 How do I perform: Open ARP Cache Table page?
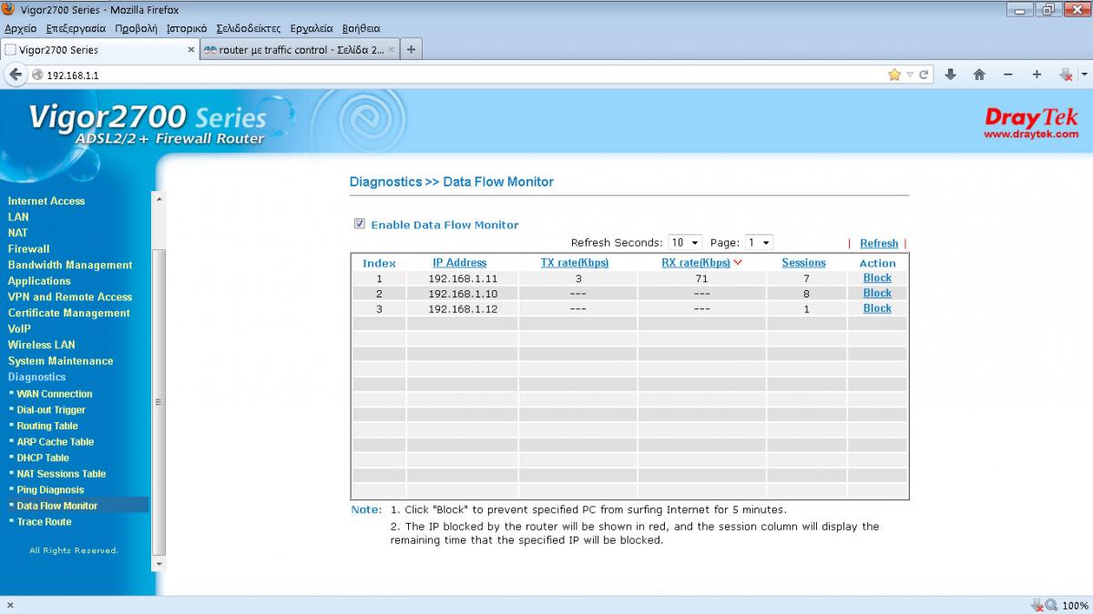tap(56, 442)
